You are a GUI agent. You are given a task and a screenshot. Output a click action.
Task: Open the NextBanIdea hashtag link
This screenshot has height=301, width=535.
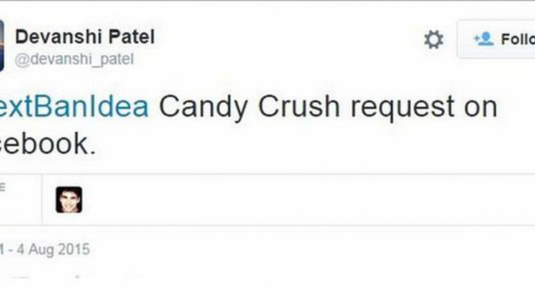(74, 107)
